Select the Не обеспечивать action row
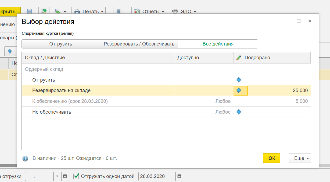Image resolution: width=330 pixels, height=182 pixels. pos(52,112)
